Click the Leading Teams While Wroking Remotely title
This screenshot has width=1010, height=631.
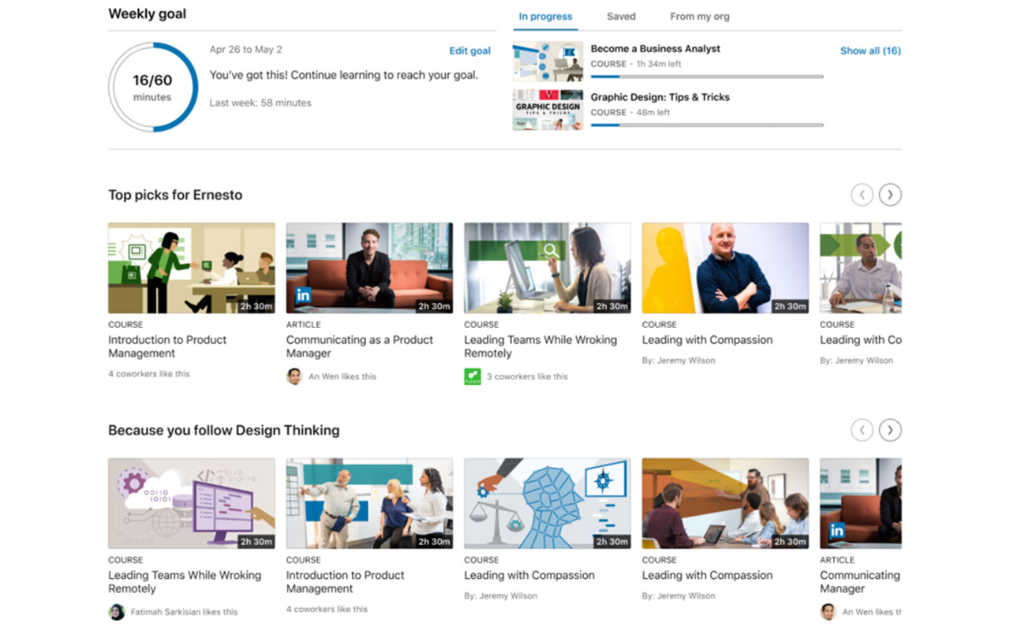point(541,346)
